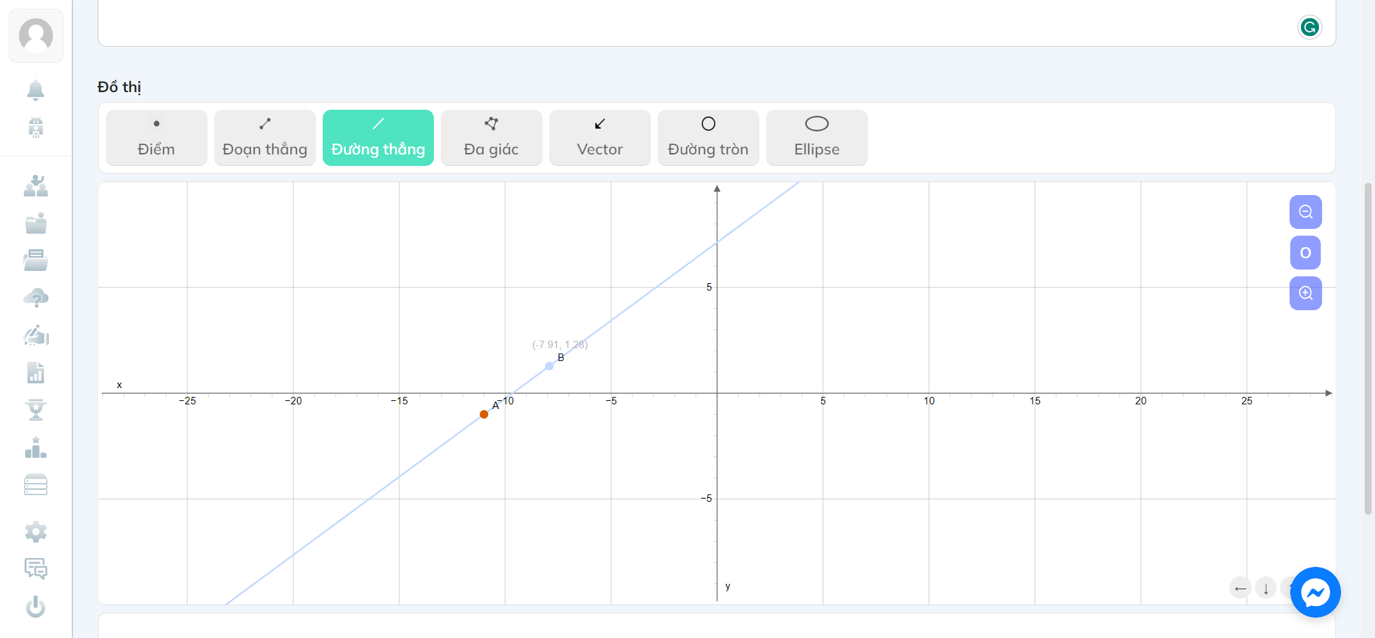Zoom in the graph
Screen dimensions: 1375x638
[1306, 293]
